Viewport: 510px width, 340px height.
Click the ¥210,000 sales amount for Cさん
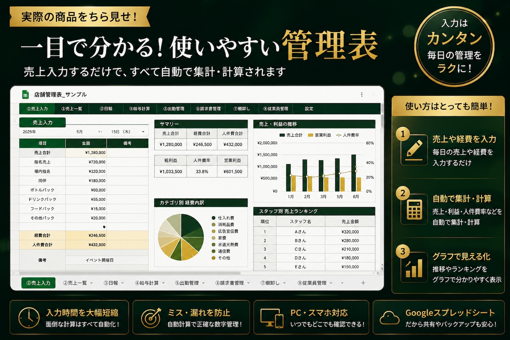click(350, 249)
